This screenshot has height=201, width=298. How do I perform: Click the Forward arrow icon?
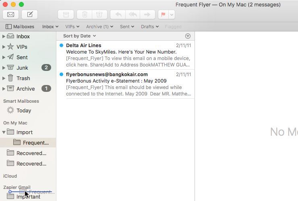(x=147, y=15)
